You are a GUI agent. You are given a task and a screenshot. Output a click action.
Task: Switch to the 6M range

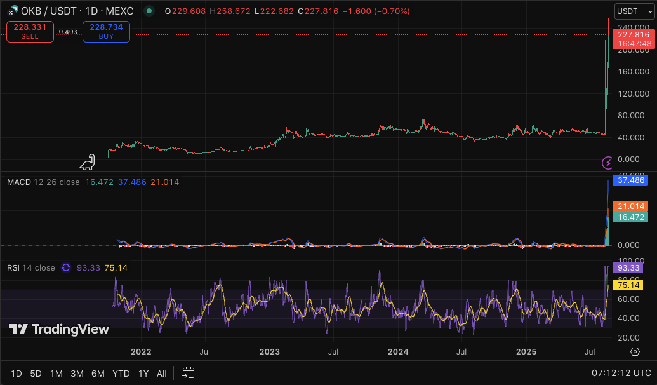[98, 374]
